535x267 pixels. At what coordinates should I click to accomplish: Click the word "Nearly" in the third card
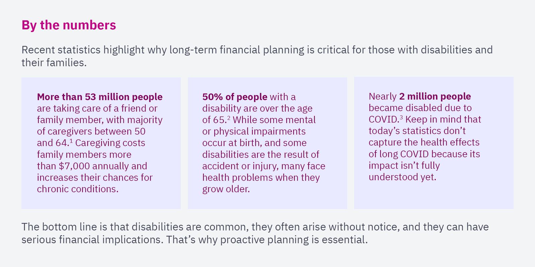tap(383, 96)
